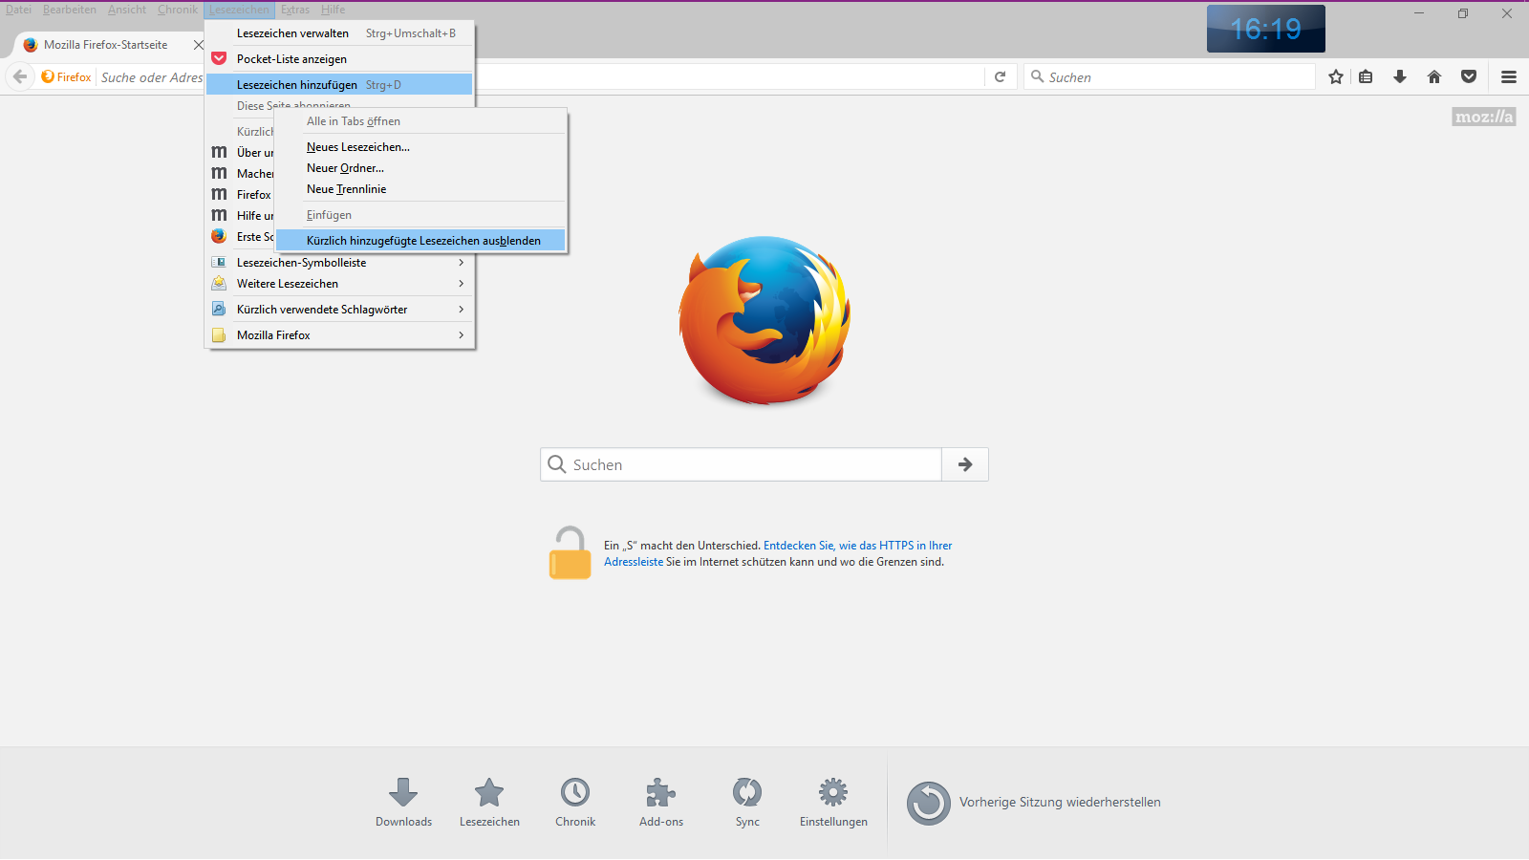The width and height of the screenshot is (1529, 860).
Task: Choose Neue Trennlinie context entry
Action: click(420, 189)
